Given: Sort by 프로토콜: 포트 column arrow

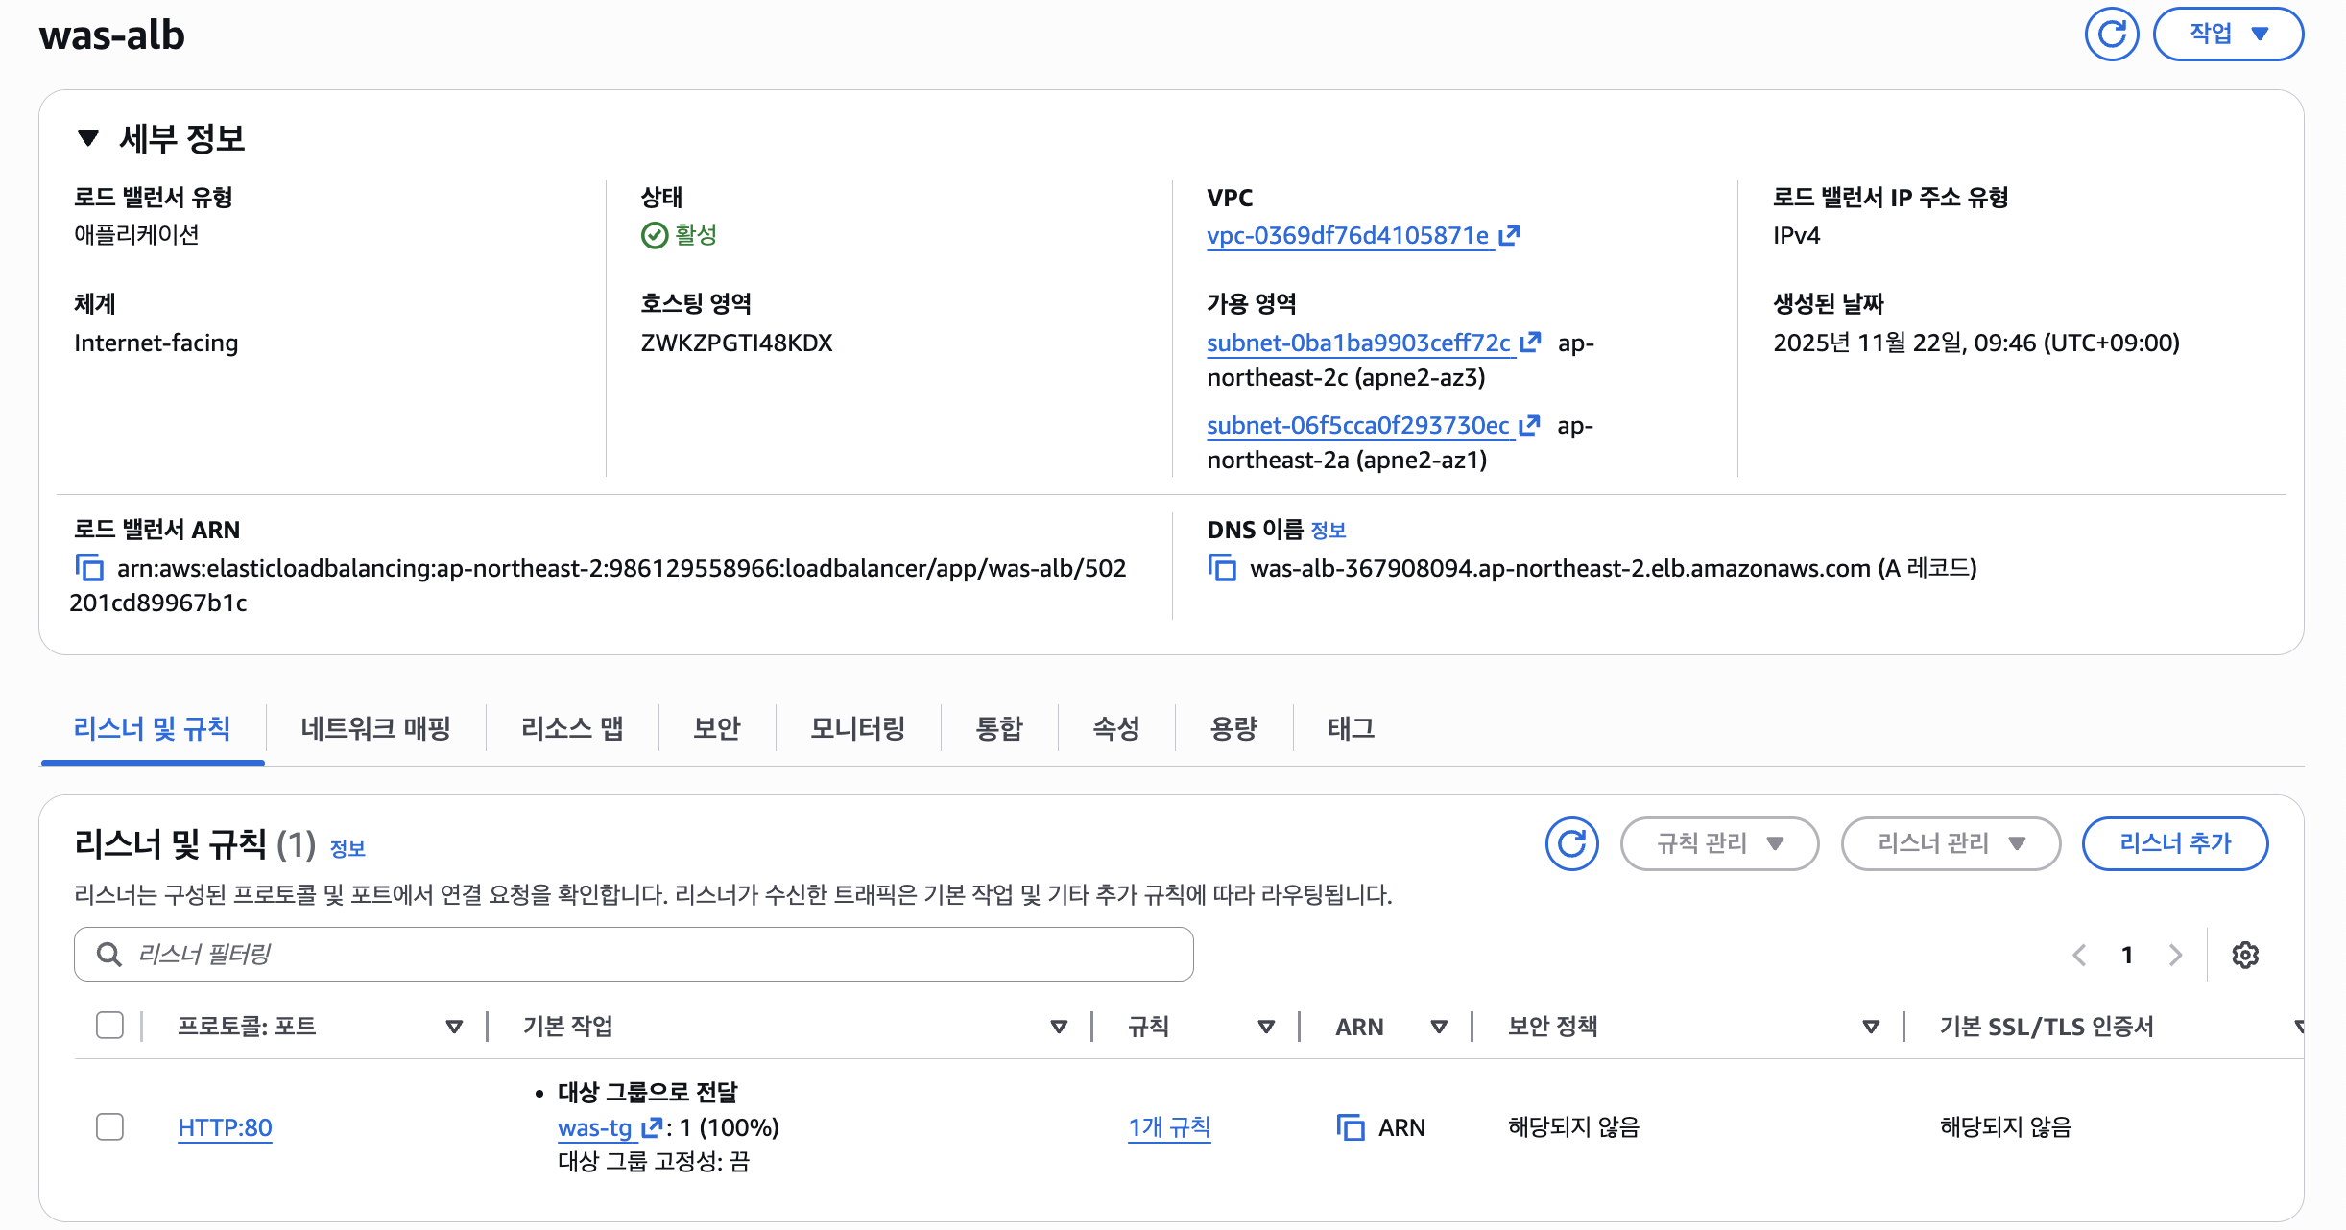Looking at the screenshot, I should (454, 1027).
